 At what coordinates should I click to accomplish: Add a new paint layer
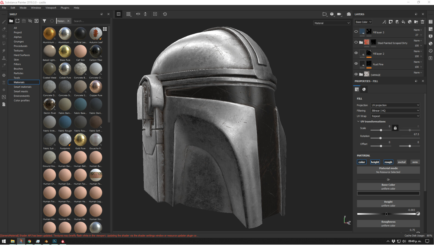(397, 22)
